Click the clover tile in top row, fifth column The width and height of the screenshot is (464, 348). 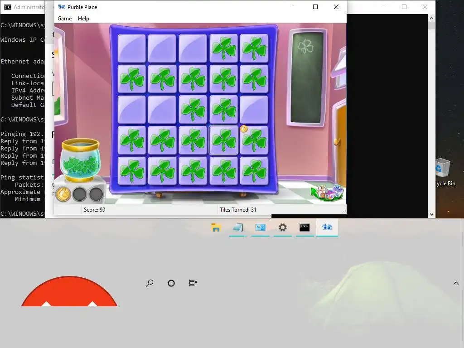(254, 48)
